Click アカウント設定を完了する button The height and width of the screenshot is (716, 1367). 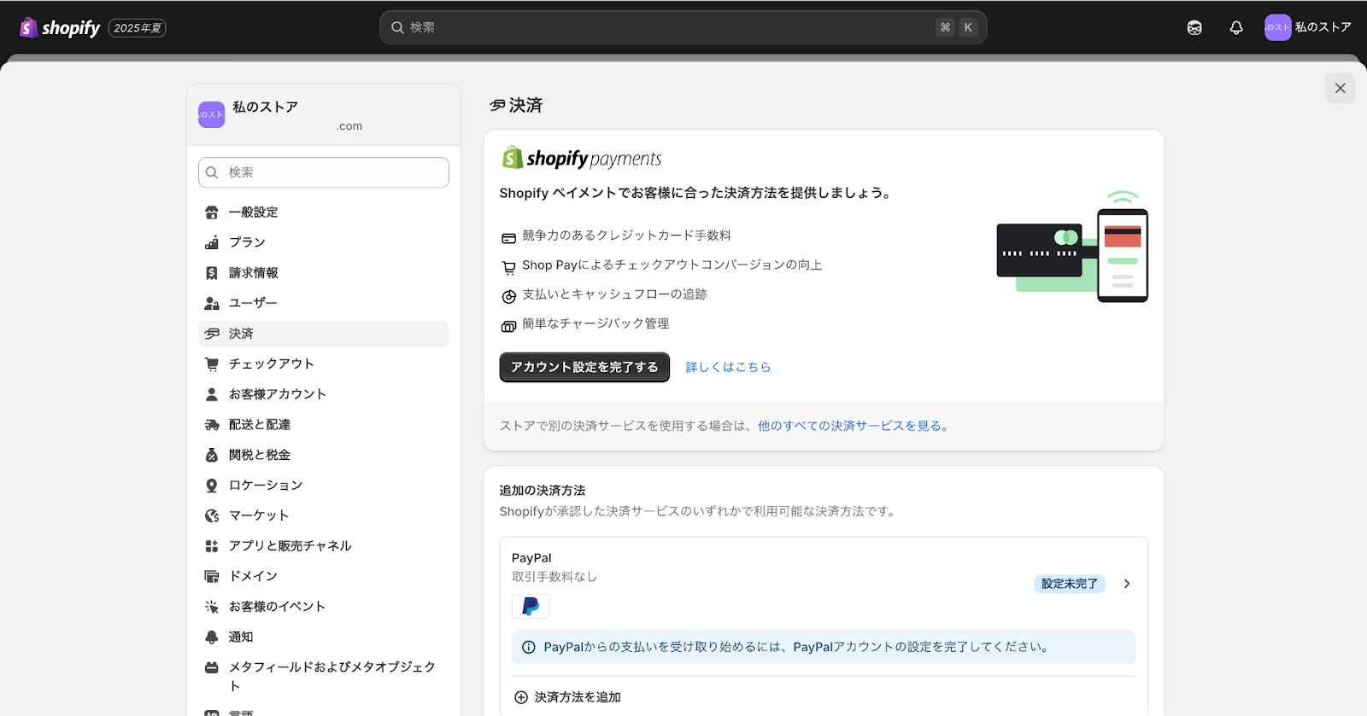584,367
